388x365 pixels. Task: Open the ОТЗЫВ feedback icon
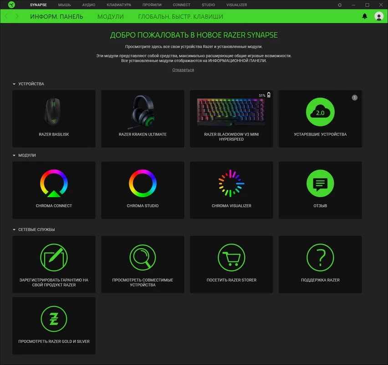click(320, 183)
